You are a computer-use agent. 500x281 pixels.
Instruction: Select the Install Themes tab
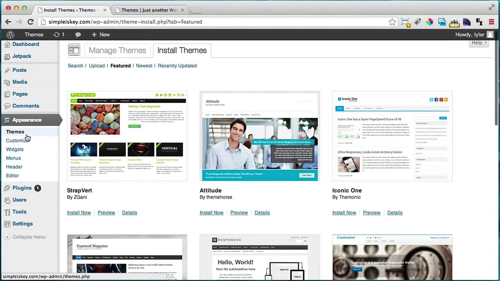(x=182, y=50)
